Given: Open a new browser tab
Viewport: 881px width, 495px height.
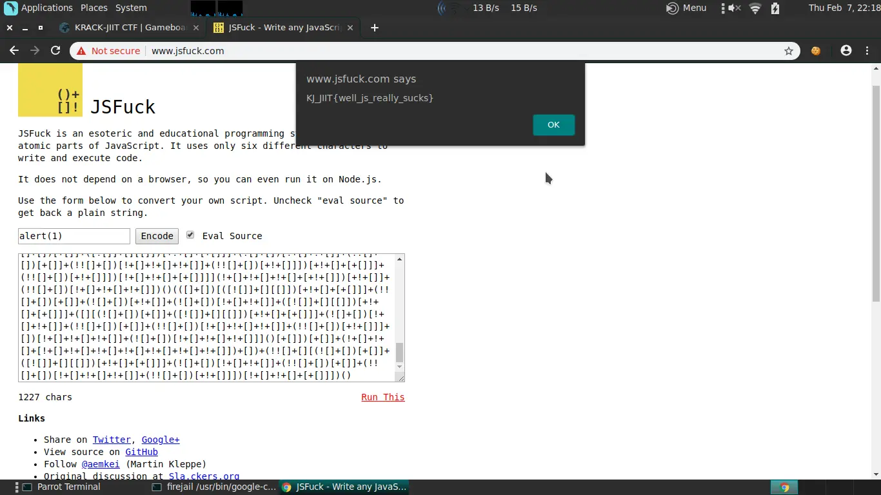Looking at the screenshot, I should [375, 28].
